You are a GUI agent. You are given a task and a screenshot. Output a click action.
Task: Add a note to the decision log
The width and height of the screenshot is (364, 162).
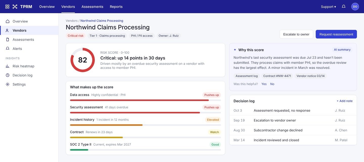click(345, 101)
